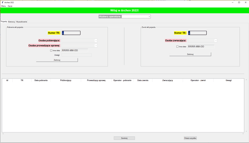Click the Prowadzący sprawę column header
The width and height of the screenshot is (249, 143).
point(96,80)
